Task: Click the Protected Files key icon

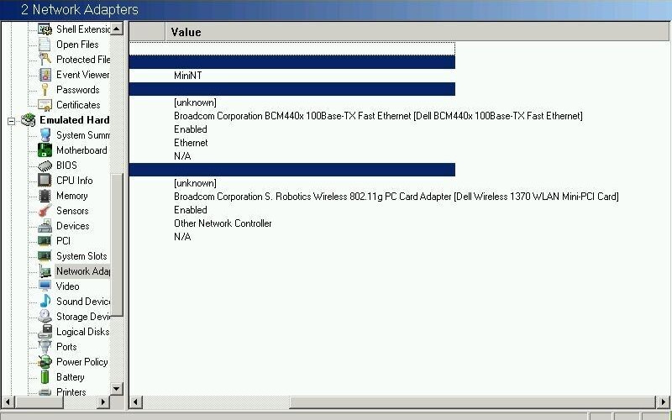Action: [x=45, y=59]
